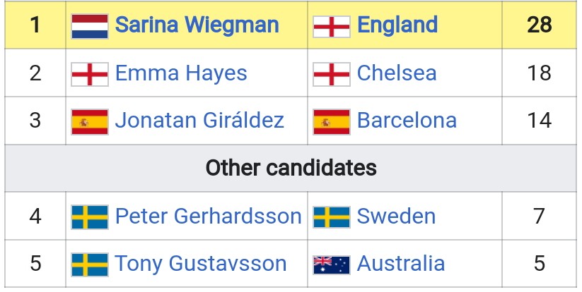The width and height of the screenshot is (582, 292).
Task: Open the Emma Hayes article link
Action: coord(181,73)
